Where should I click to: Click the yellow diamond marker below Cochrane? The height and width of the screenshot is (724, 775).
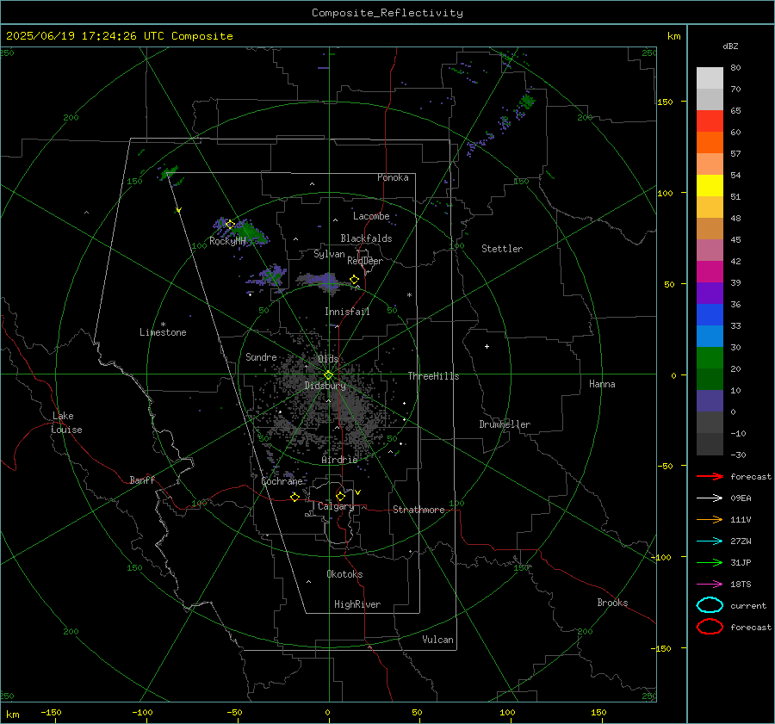coord(295,498)
